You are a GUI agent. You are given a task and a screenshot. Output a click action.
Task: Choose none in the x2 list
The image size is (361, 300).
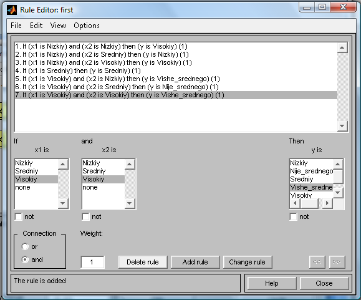103,187
